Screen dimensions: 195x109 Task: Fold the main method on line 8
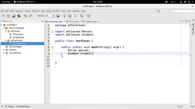tap(53, 47)
